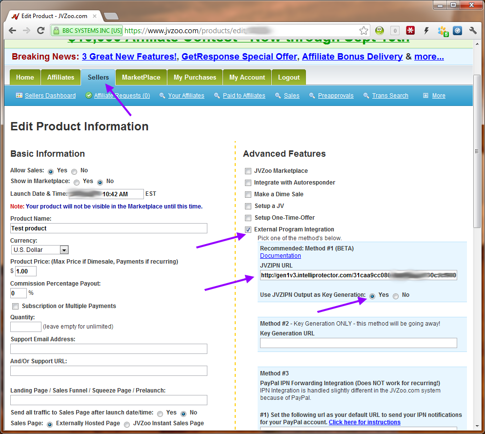Open the extension showing the 0 counter
The height and width of the screenshot is (434, 485).
[x=395, y=31]
